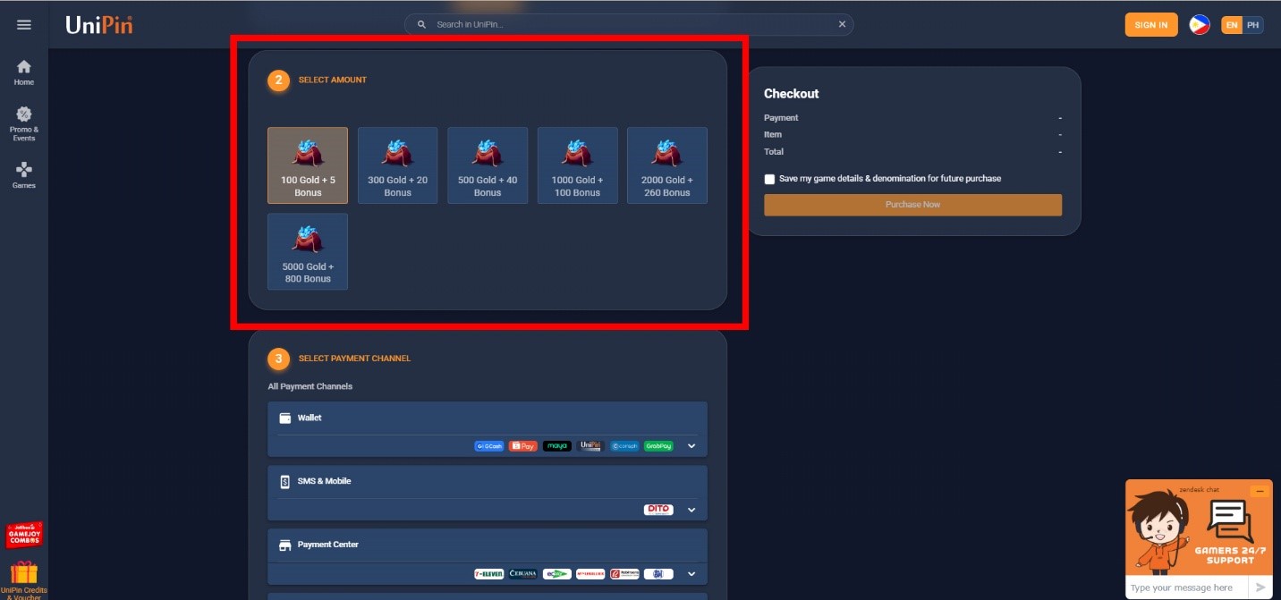Expand the SMS & Mobile chevron

[691, 510]
